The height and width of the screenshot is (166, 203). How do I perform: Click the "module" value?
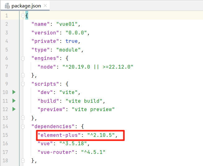tap(68, 50)
